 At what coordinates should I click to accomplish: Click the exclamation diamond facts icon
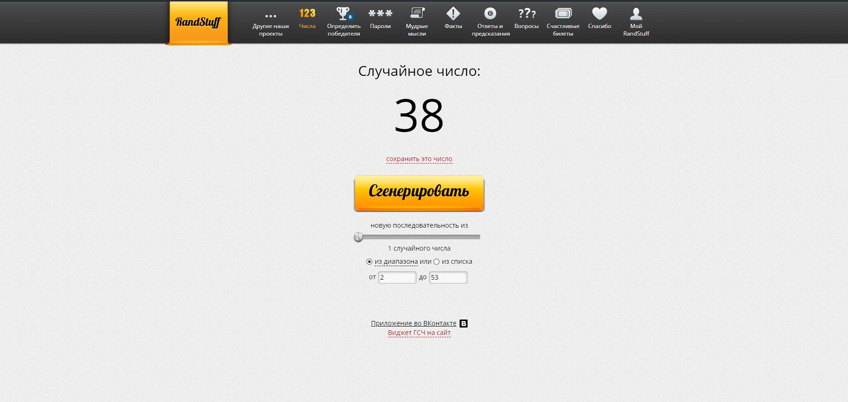(x=454, y=13)
